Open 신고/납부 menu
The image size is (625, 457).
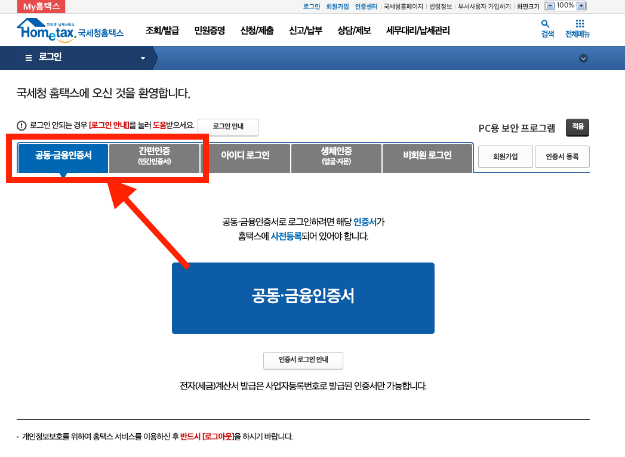pyautogui.click(x=305, y=30)
